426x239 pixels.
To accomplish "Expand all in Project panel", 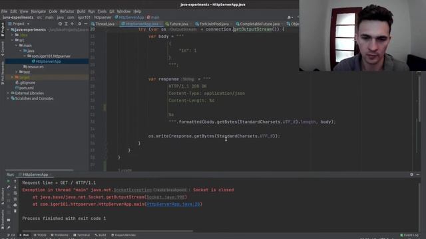I will tap(66, 24).
